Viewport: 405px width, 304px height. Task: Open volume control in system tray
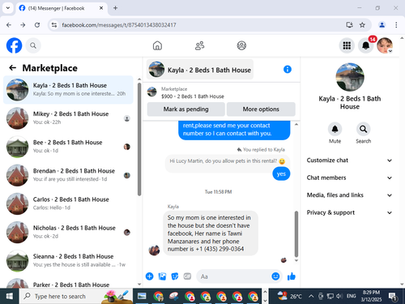tap(339, 296)
